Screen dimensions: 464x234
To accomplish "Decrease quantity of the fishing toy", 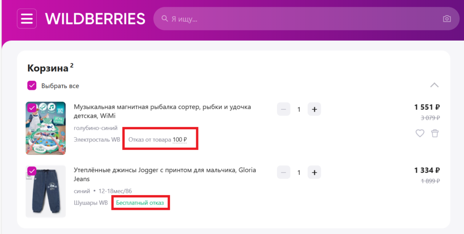I will tap(284, 109).
